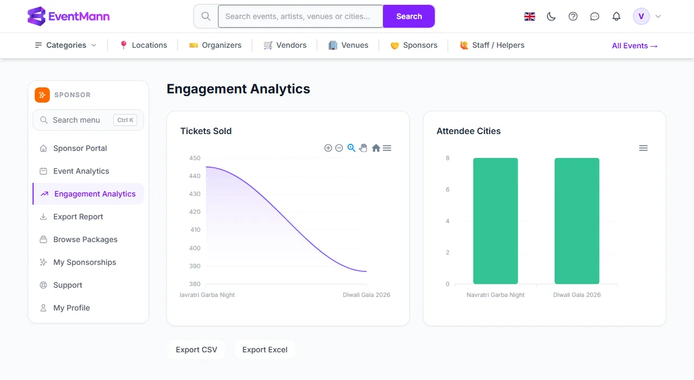Click the Tickets Sold chart title
The width and height of the screenshot is (694, 380).
206,131
